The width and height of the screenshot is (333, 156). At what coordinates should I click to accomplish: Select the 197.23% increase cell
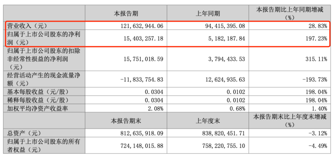[x=316, y=39]
